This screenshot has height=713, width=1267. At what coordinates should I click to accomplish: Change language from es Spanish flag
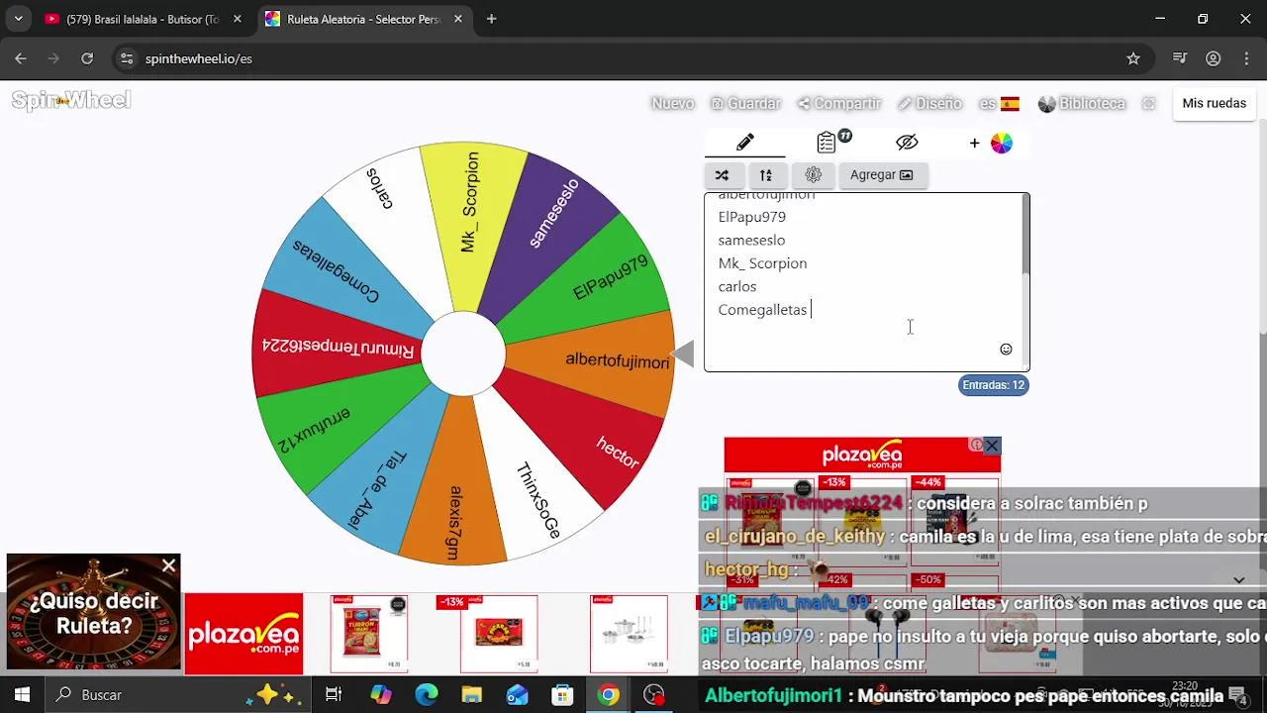click(x=999, y=103)
